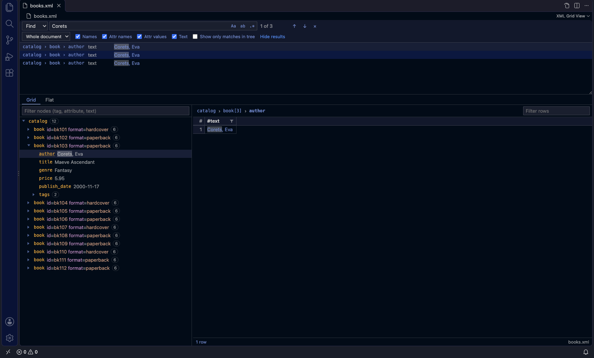Uncheck the Attr values checkbox
Screen dimensions: 594x358
[139, 37]
